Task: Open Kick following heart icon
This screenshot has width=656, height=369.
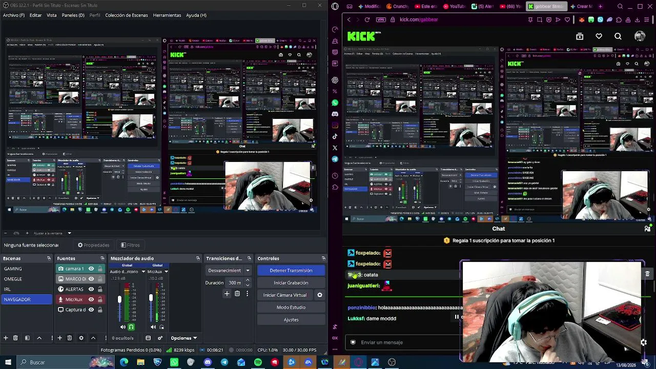Action: (599, 36)
